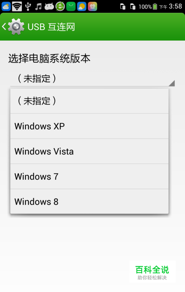Choose Windows Vista from the list
Viewport: 185px width, 292px height.
(x=89, y=151)
